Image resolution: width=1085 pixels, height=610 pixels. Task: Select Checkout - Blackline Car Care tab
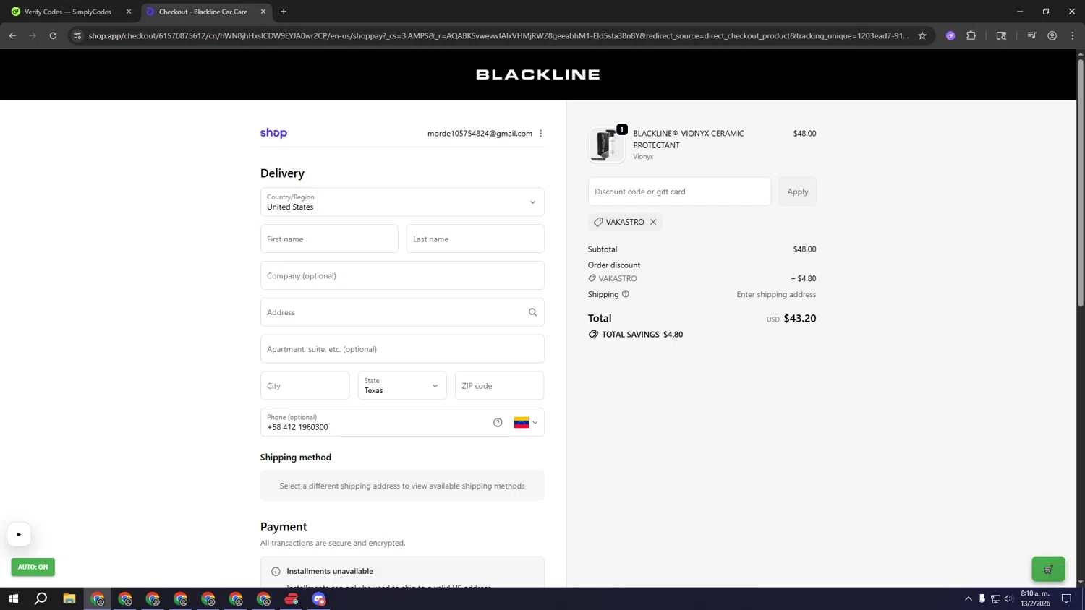point(203,12)
